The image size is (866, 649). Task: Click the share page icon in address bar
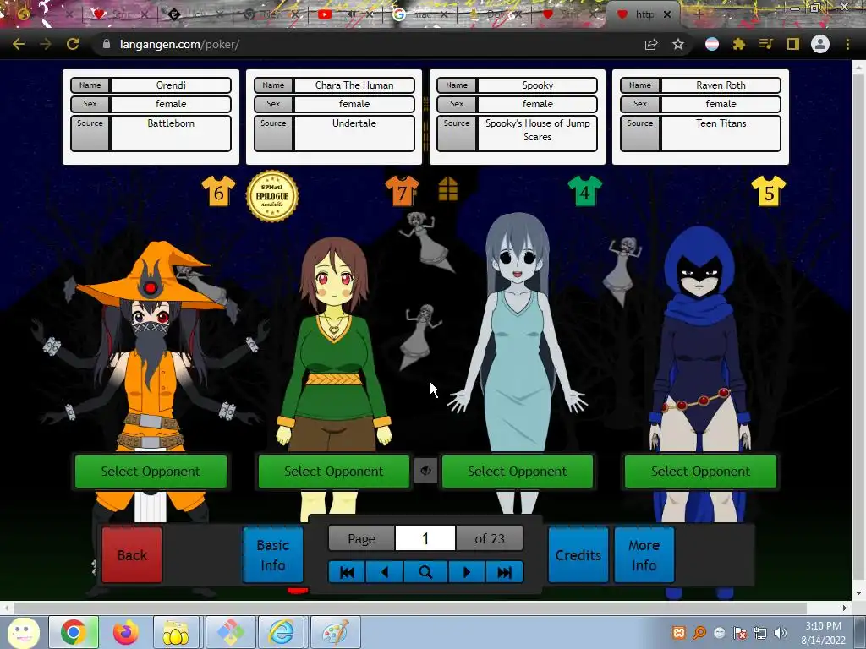[x=651, y=44]
